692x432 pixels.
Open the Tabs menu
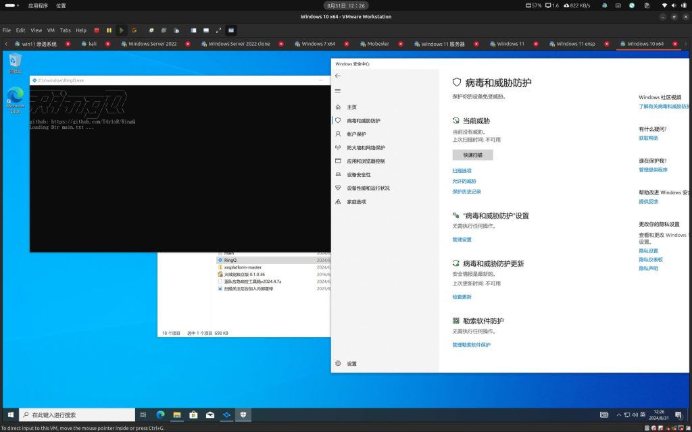[66, 30]
